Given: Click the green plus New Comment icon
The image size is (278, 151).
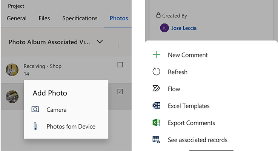Looking at the screenshot, I should (x=156, y=55).
